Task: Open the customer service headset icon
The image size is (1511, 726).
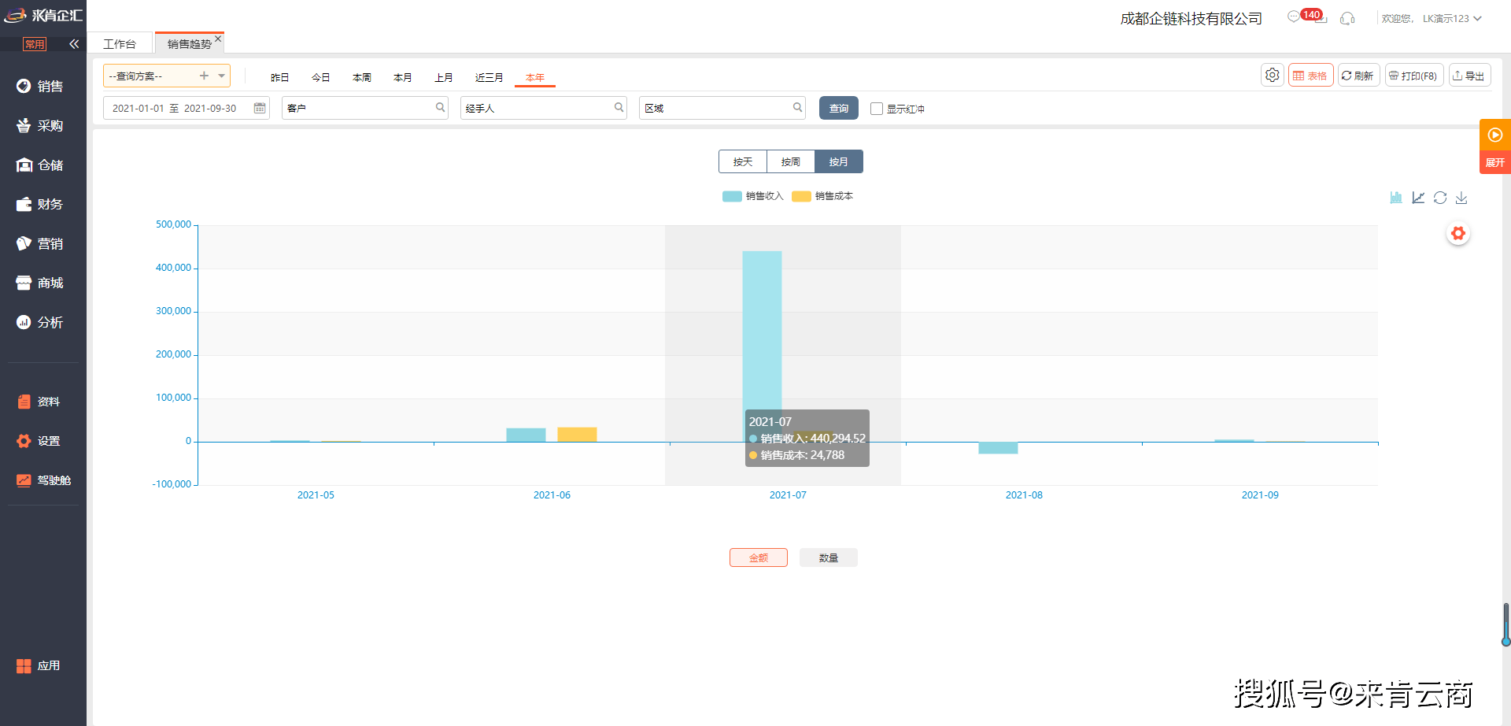Action: pos(1347,18)
